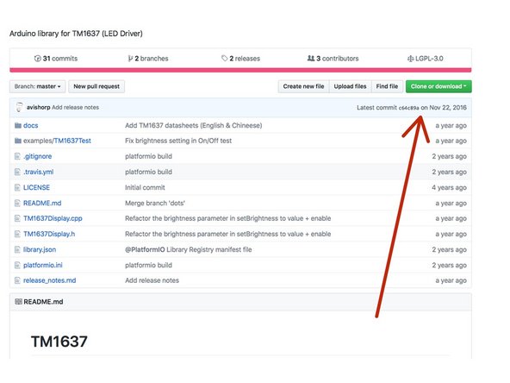This screenshot has height=383, width=510.
Task: Open the examples/TM1637Test folder link
Action: pyautogui.click(x=57, y=141)
